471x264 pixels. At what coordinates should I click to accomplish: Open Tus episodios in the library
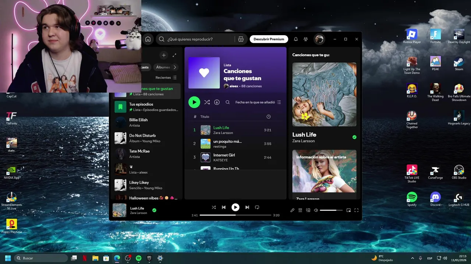tap(146, 107)
